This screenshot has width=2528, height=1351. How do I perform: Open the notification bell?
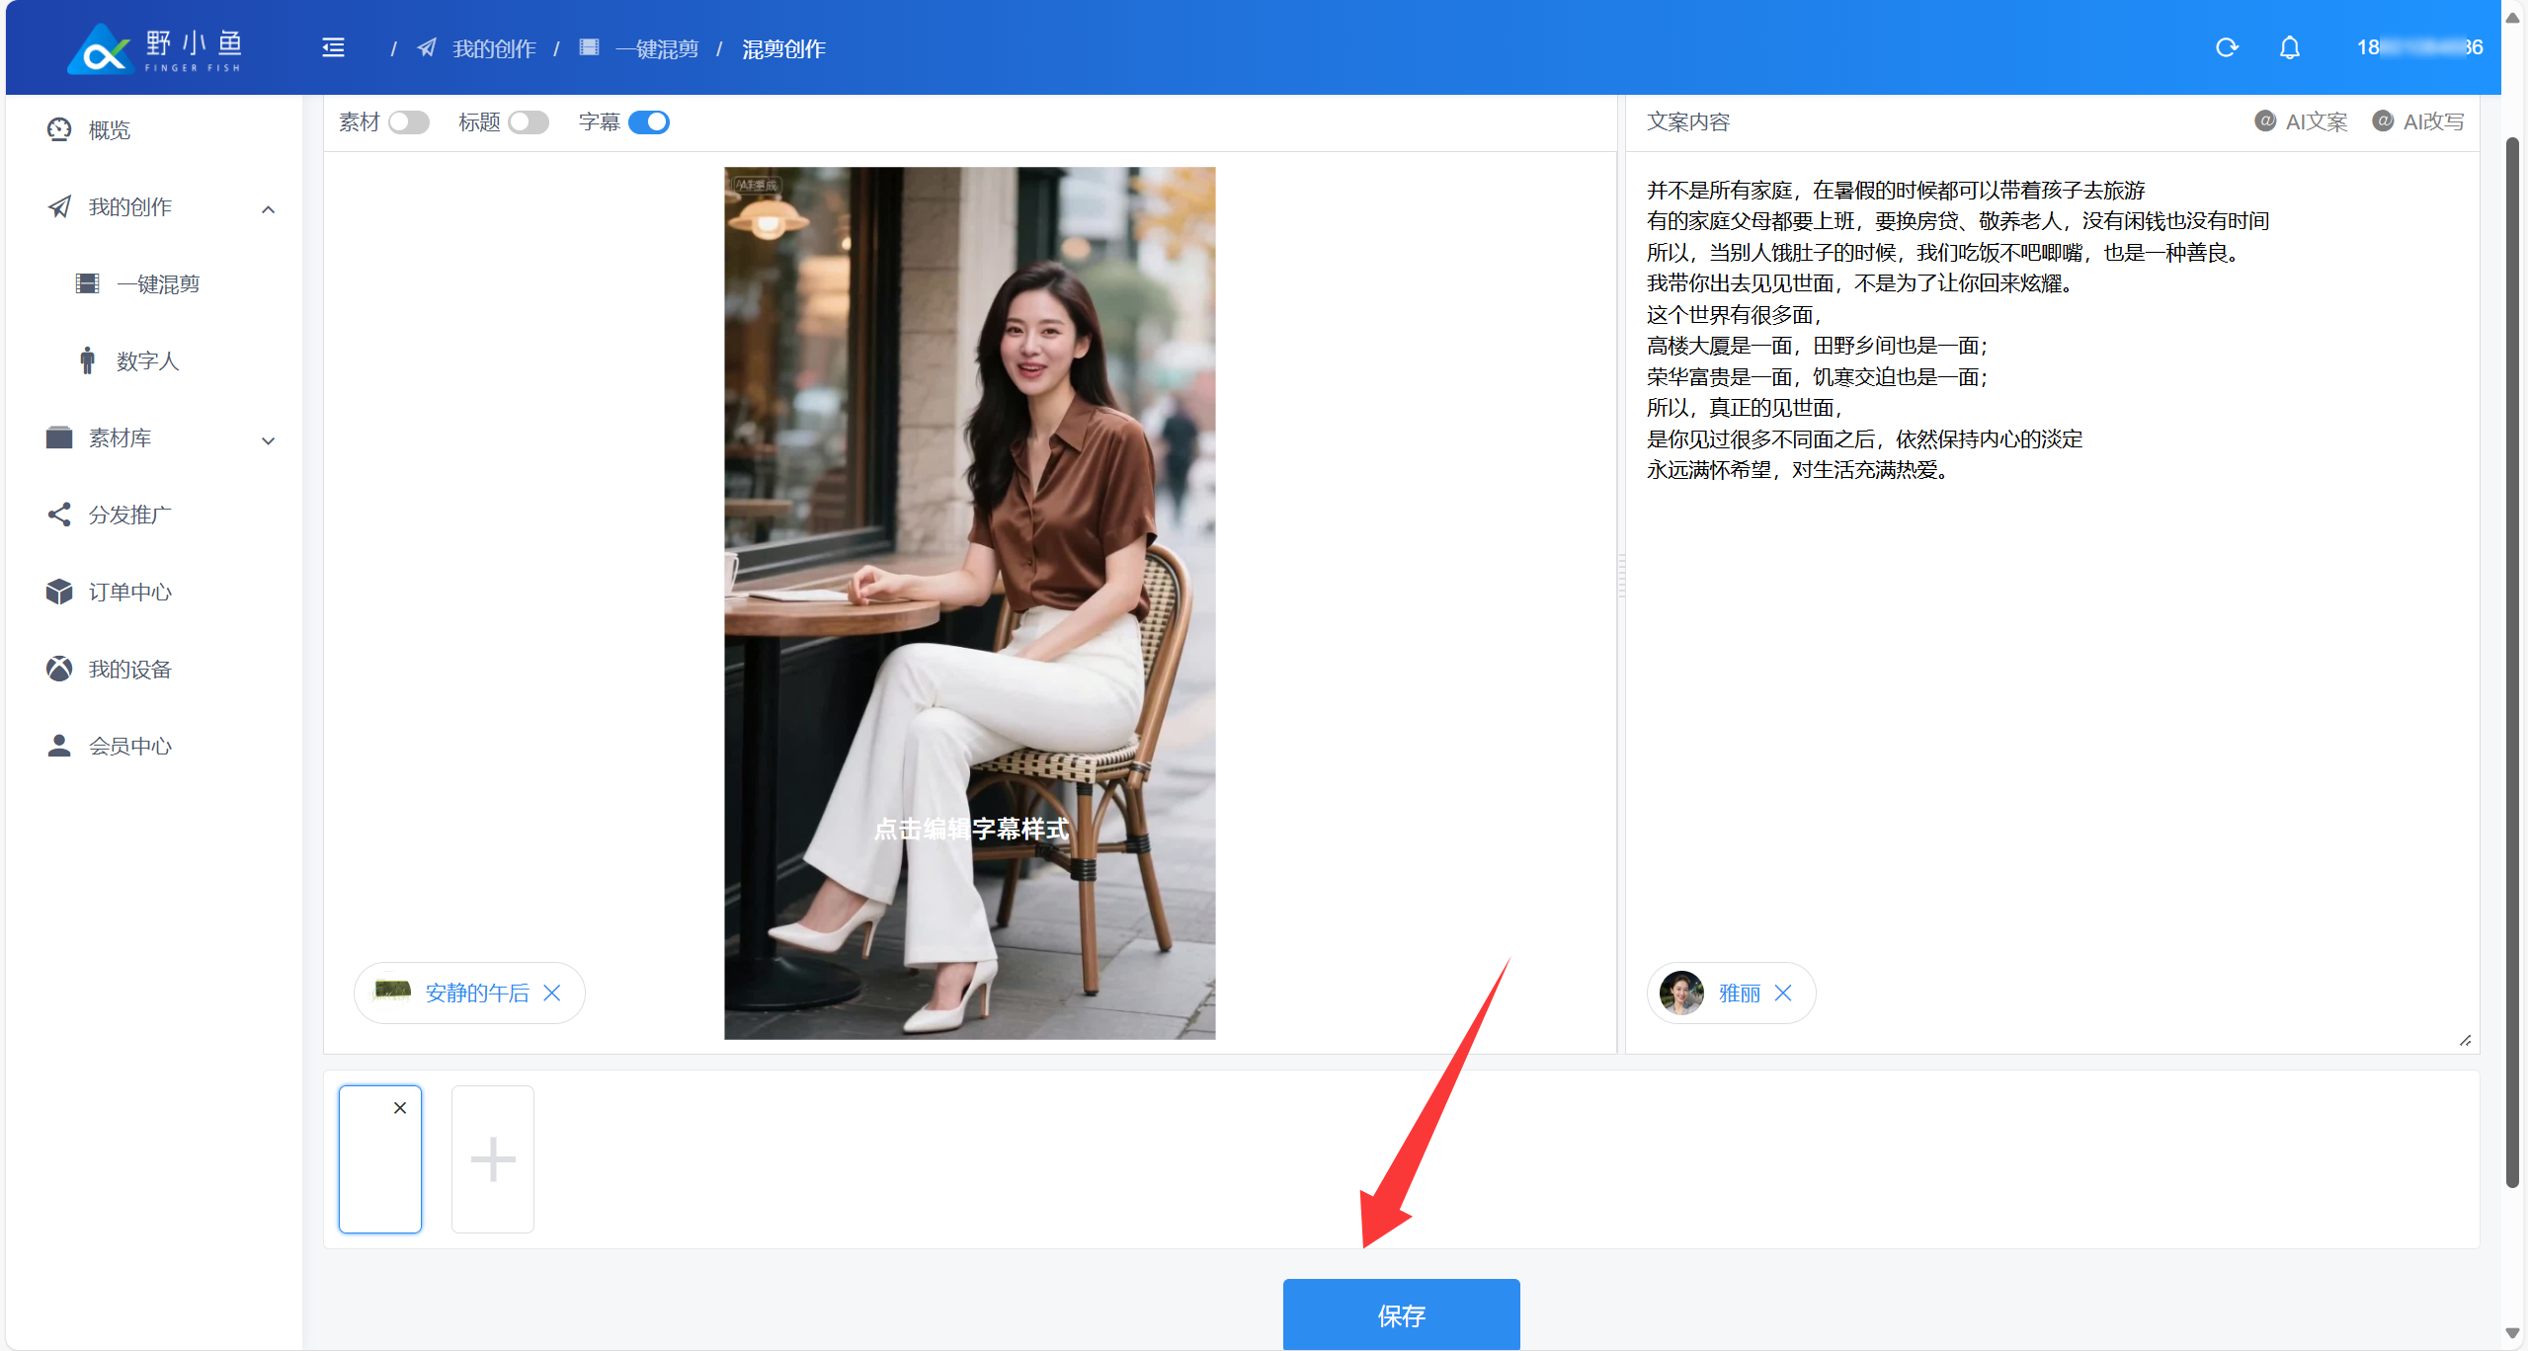click(2289, 47)
